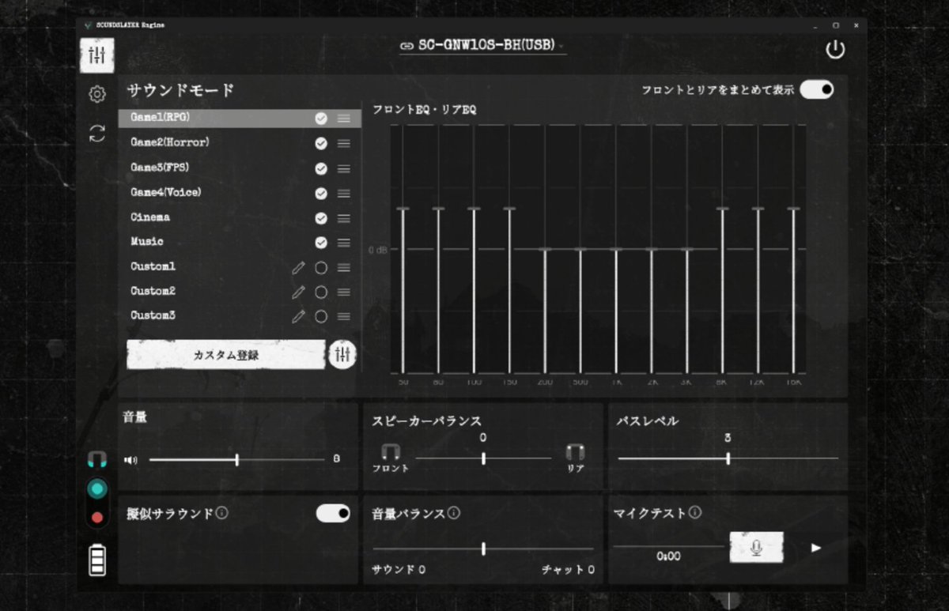This screenshot has height=611, width=949.
Task: Click the drag handle for Game3(FPS)
Action: pos(343,168)
